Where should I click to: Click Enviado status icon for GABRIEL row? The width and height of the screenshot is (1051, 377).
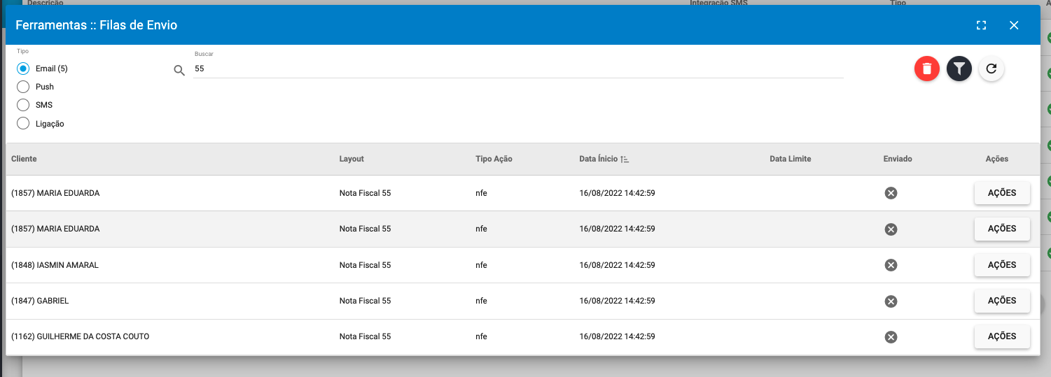891,301
